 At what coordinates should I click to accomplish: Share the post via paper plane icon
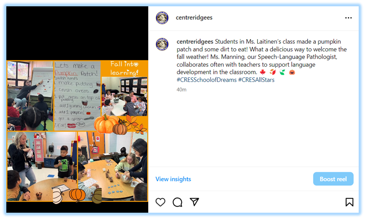(x=194, y=202)
